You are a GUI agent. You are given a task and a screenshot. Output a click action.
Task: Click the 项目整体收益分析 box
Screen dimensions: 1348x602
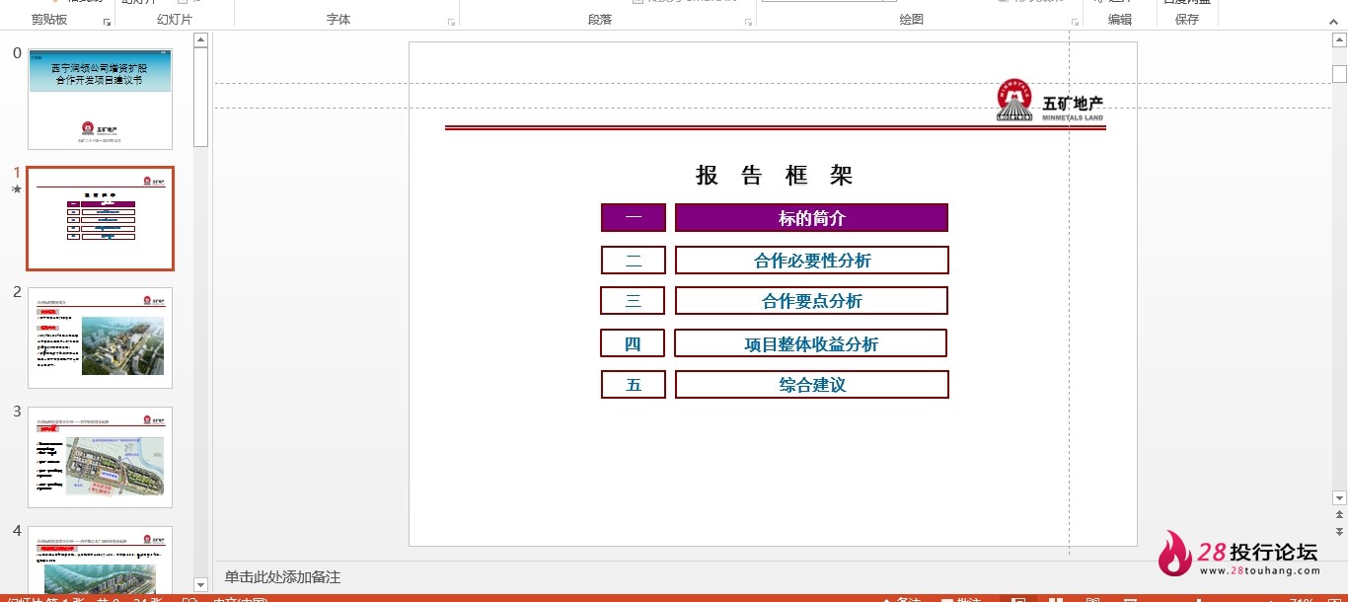coord(810,343)
